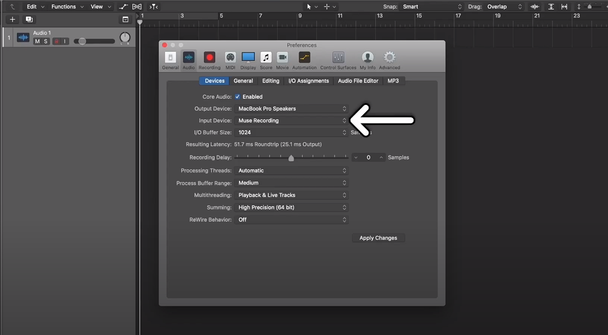Open the My Info preferences pane
This screenshot has height=335, width=608.
coord(367,59)
